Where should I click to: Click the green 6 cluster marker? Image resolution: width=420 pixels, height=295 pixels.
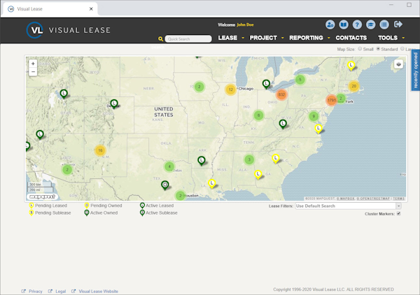(x=258, y=115)
